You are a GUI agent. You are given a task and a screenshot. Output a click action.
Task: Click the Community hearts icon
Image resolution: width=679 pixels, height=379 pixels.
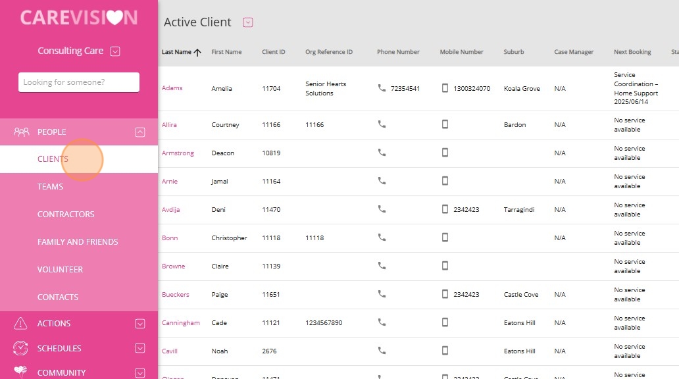coord(20,371)
